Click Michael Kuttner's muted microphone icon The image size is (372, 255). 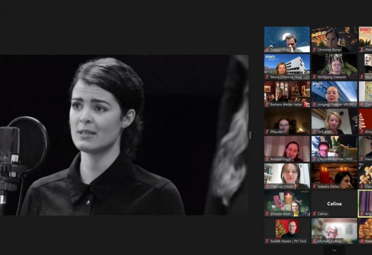pos(314,241)
